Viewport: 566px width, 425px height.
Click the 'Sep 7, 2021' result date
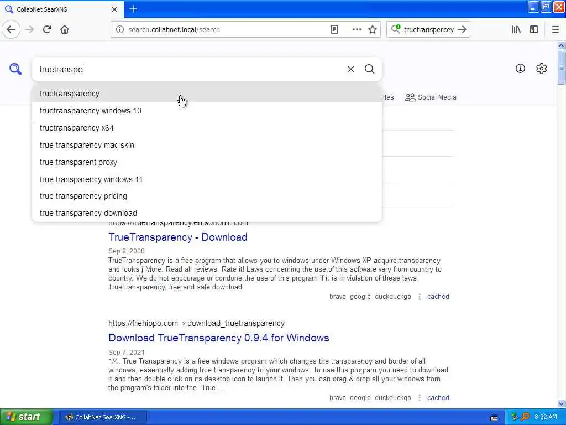(x=127, y=353)
